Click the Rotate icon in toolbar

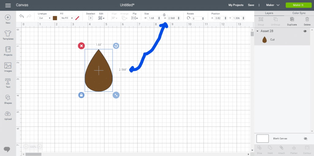(189, 18)
